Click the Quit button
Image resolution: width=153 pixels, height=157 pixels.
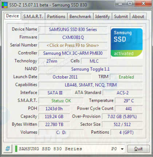point(138,149)
